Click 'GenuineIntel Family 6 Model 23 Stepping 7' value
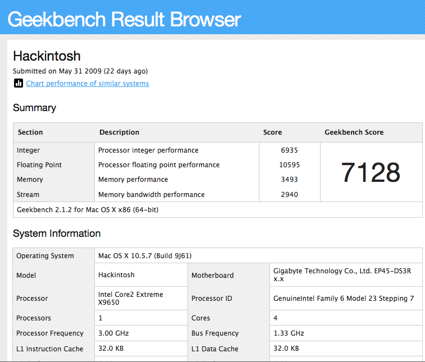The height and width of the screenshot is (362, 425). pos(344,299)
